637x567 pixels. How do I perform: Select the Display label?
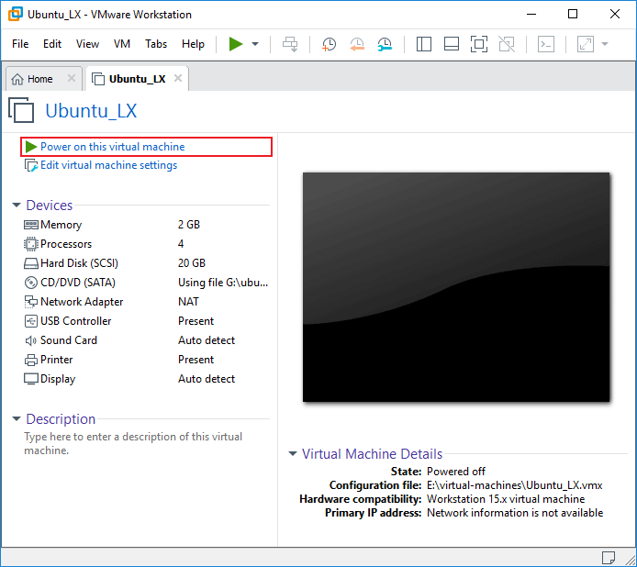58,379
